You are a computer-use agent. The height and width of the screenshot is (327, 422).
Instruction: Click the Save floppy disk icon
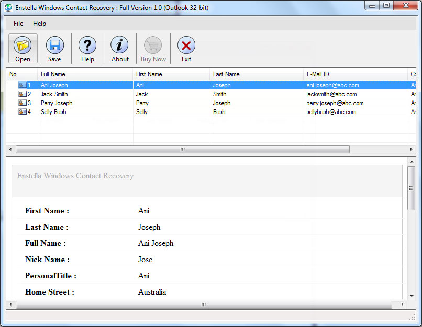click(x=54, y=46)
